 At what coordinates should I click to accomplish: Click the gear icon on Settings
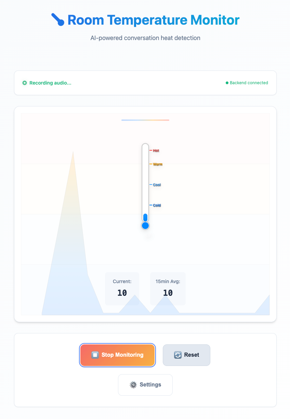(133, 385)
